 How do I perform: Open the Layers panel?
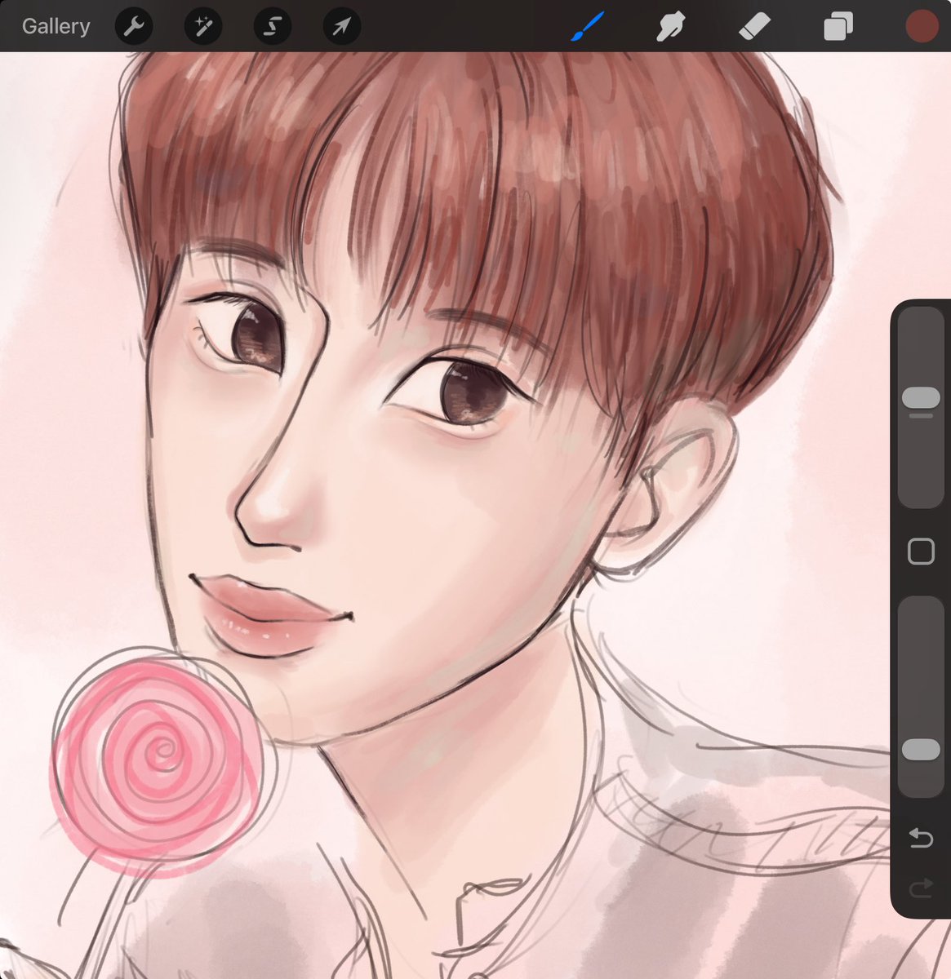pos(838,27)
